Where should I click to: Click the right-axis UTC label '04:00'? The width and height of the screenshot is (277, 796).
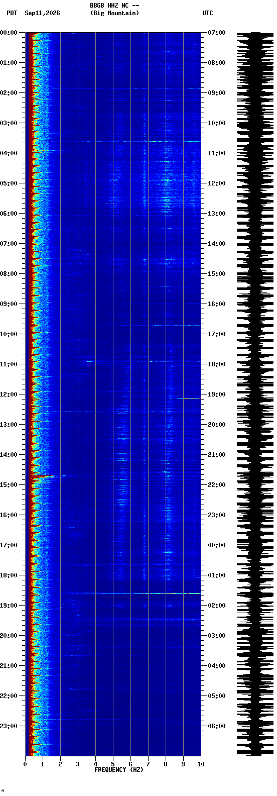click(x=216, y=666)
